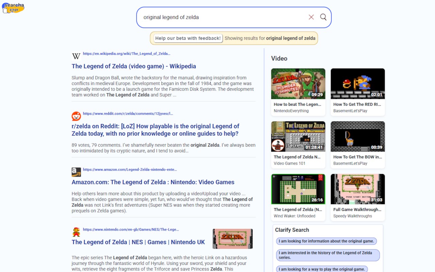Play the 31:03 Full Game Walkthrough video
Screen dimensions: 435x272
tap(358, 189)
